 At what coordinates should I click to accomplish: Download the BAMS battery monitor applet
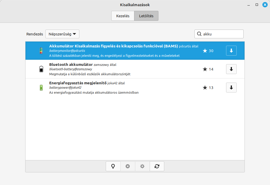231,51
